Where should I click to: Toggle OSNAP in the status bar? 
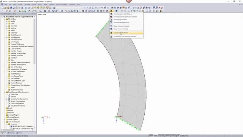pyautogui.click(x=167, y=136)
